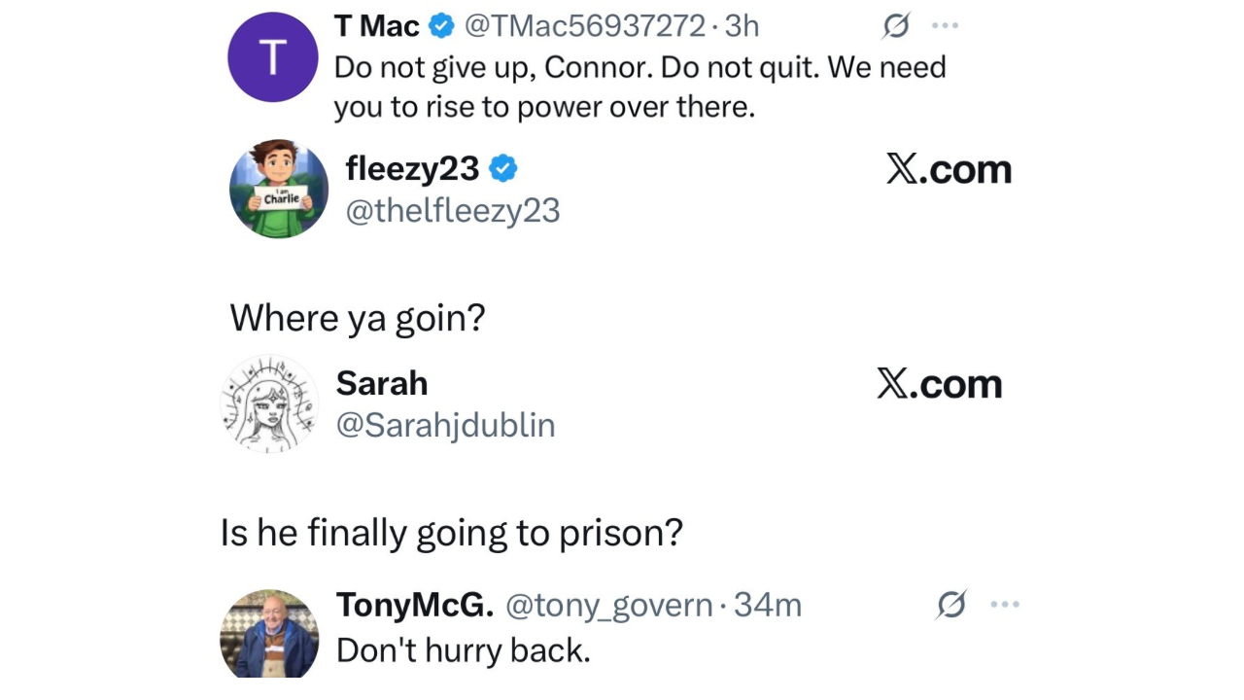Click the X.com logo beside fleezy23
The height and width of the screenshot is (700, 1244).
949,169
